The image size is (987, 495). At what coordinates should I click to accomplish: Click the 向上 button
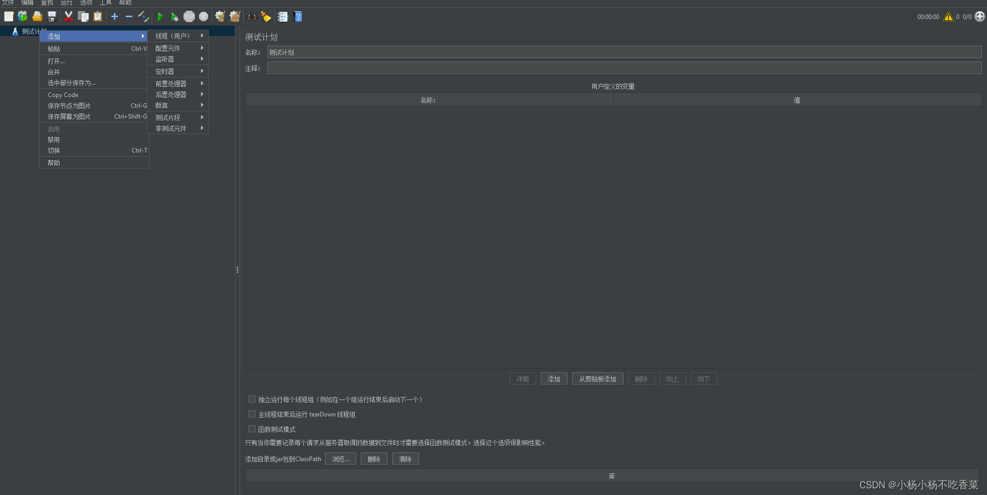point(672,379)
